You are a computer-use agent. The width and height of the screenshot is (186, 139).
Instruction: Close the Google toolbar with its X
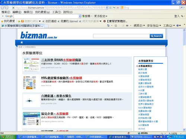3,16
